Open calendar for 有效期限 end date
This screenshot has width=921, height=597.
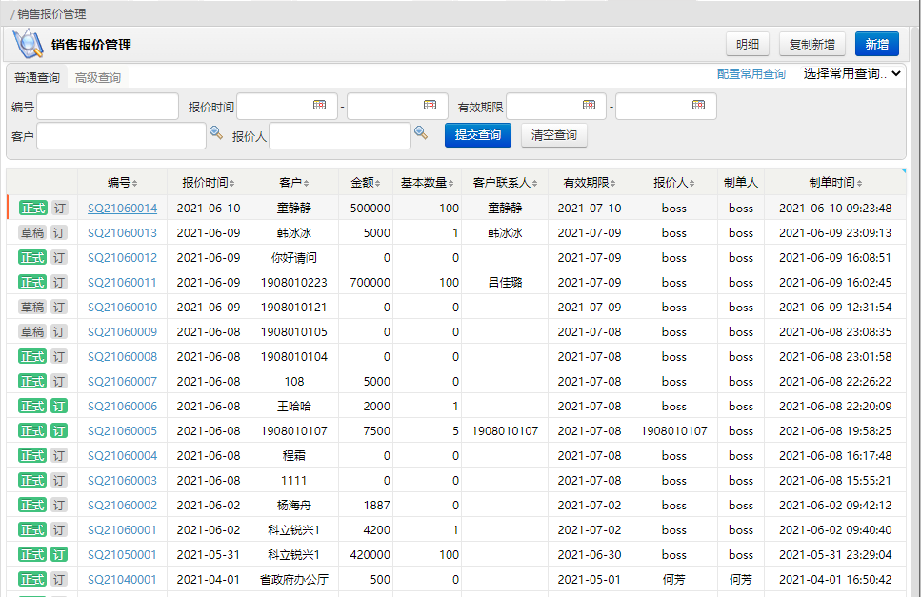click(x=698, y=105)
